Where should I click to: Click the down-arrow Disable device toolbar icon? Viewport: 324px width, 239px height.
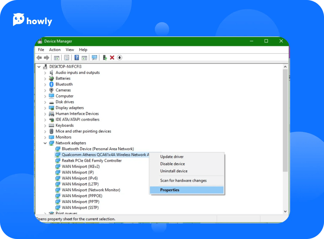pyautogui.click(x=120, y=58)
